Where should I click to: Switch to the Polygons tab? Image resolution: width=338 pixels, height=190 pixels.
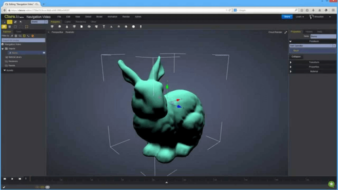(x=55, y=22)
